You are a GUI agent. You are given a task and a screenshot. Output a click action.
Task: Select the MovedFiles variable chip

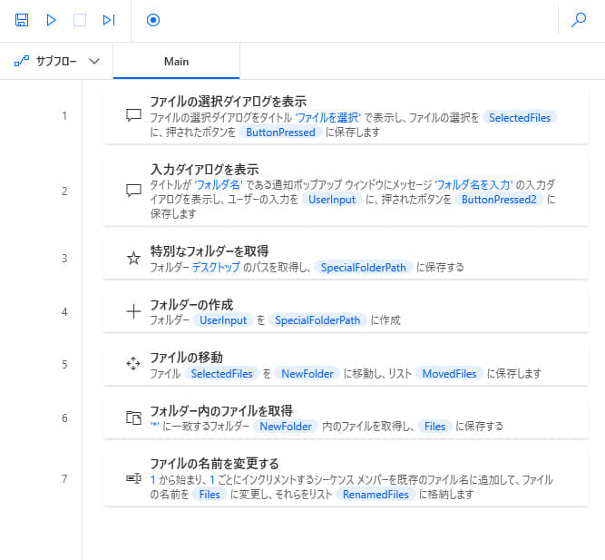pyautogui.click(x=449, y=373)
